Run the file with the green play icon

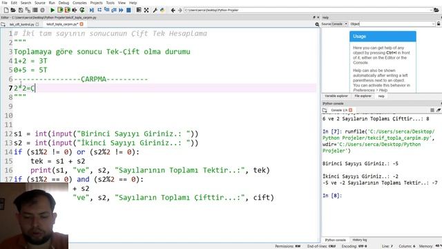click(52, 10)
